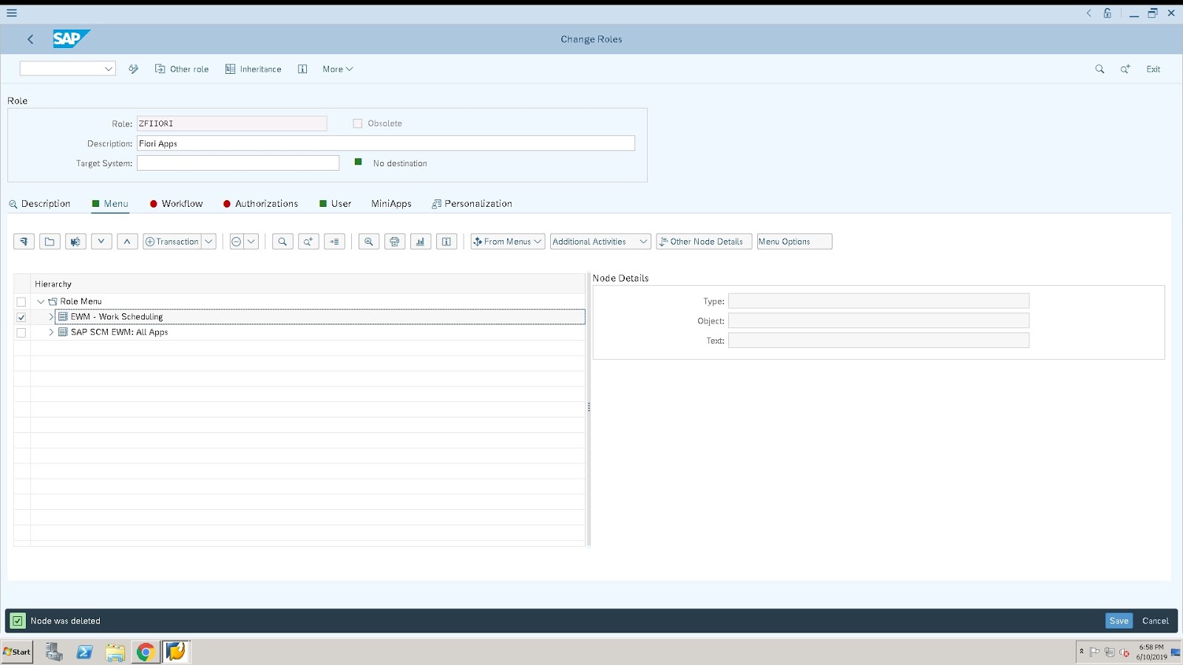Click Cancel in the footer bar
This screenshot has height=665, width=1183.
(1155, 621)
